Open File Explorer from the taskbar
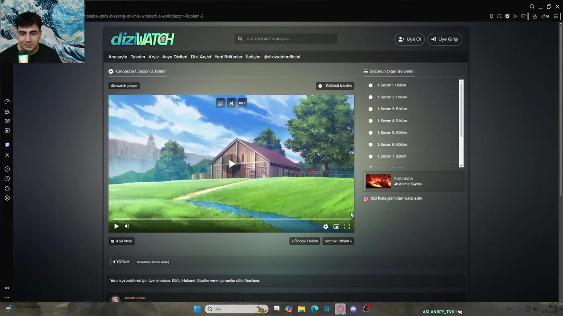Viewport: 563px width, 316px height. click(x=302, y=309)
